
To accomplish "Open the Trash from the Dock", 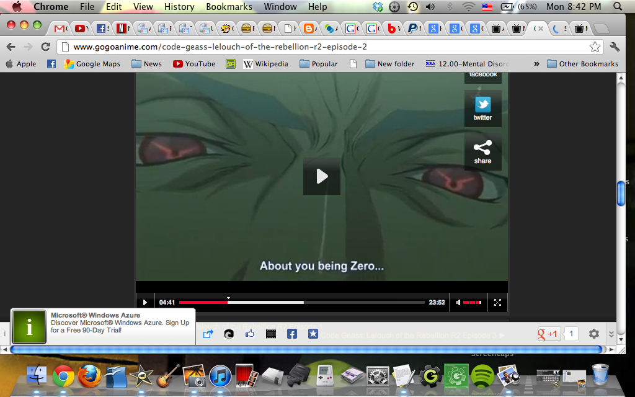I will (x=600, y=374).
